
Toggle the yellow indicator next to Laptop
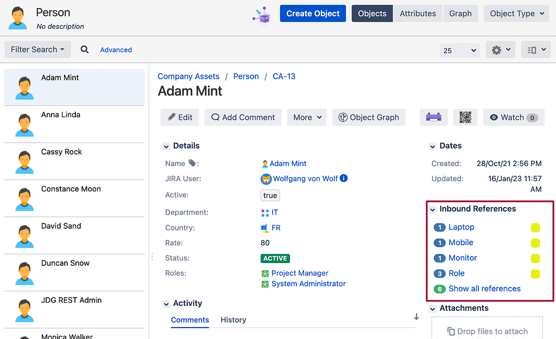point(535,227)
